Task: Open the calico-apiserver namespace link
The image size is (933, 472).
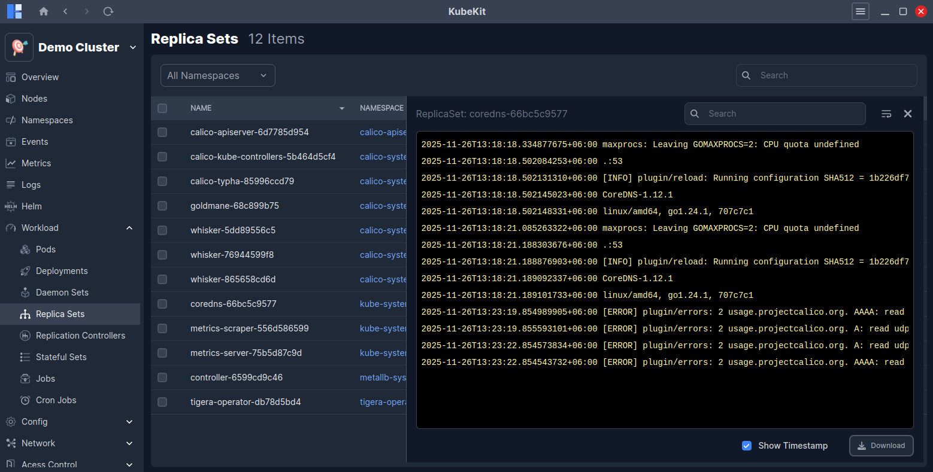Action: click(x=383, y=132)
